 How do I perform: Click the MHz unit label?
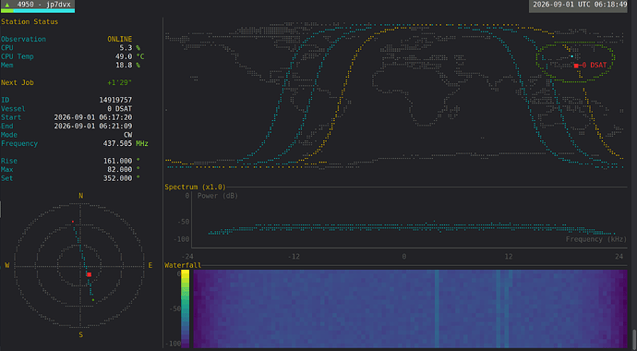tap(142, 143)
